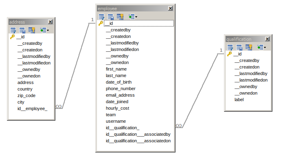Open the dropdown arrow in qualification toolbar

265,48
